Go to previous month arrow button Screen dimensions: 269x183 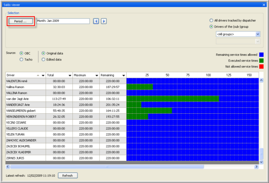[x=96, y=21]
